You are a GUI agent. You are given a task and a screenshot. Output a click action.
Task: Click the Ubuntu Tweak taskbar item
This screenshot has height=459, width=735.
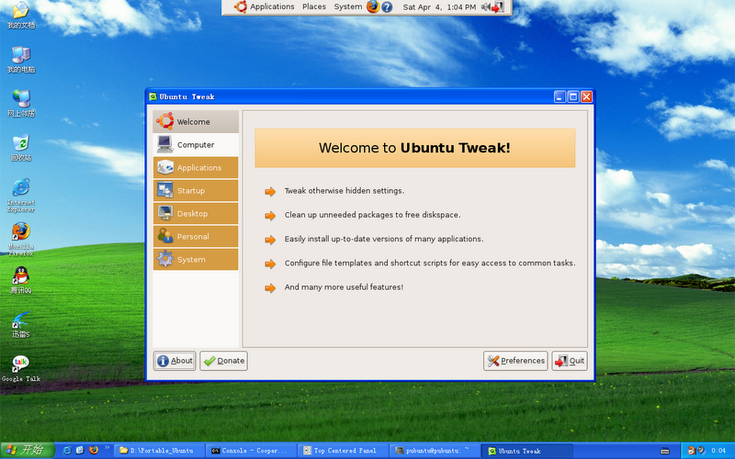tap(526, 451)
